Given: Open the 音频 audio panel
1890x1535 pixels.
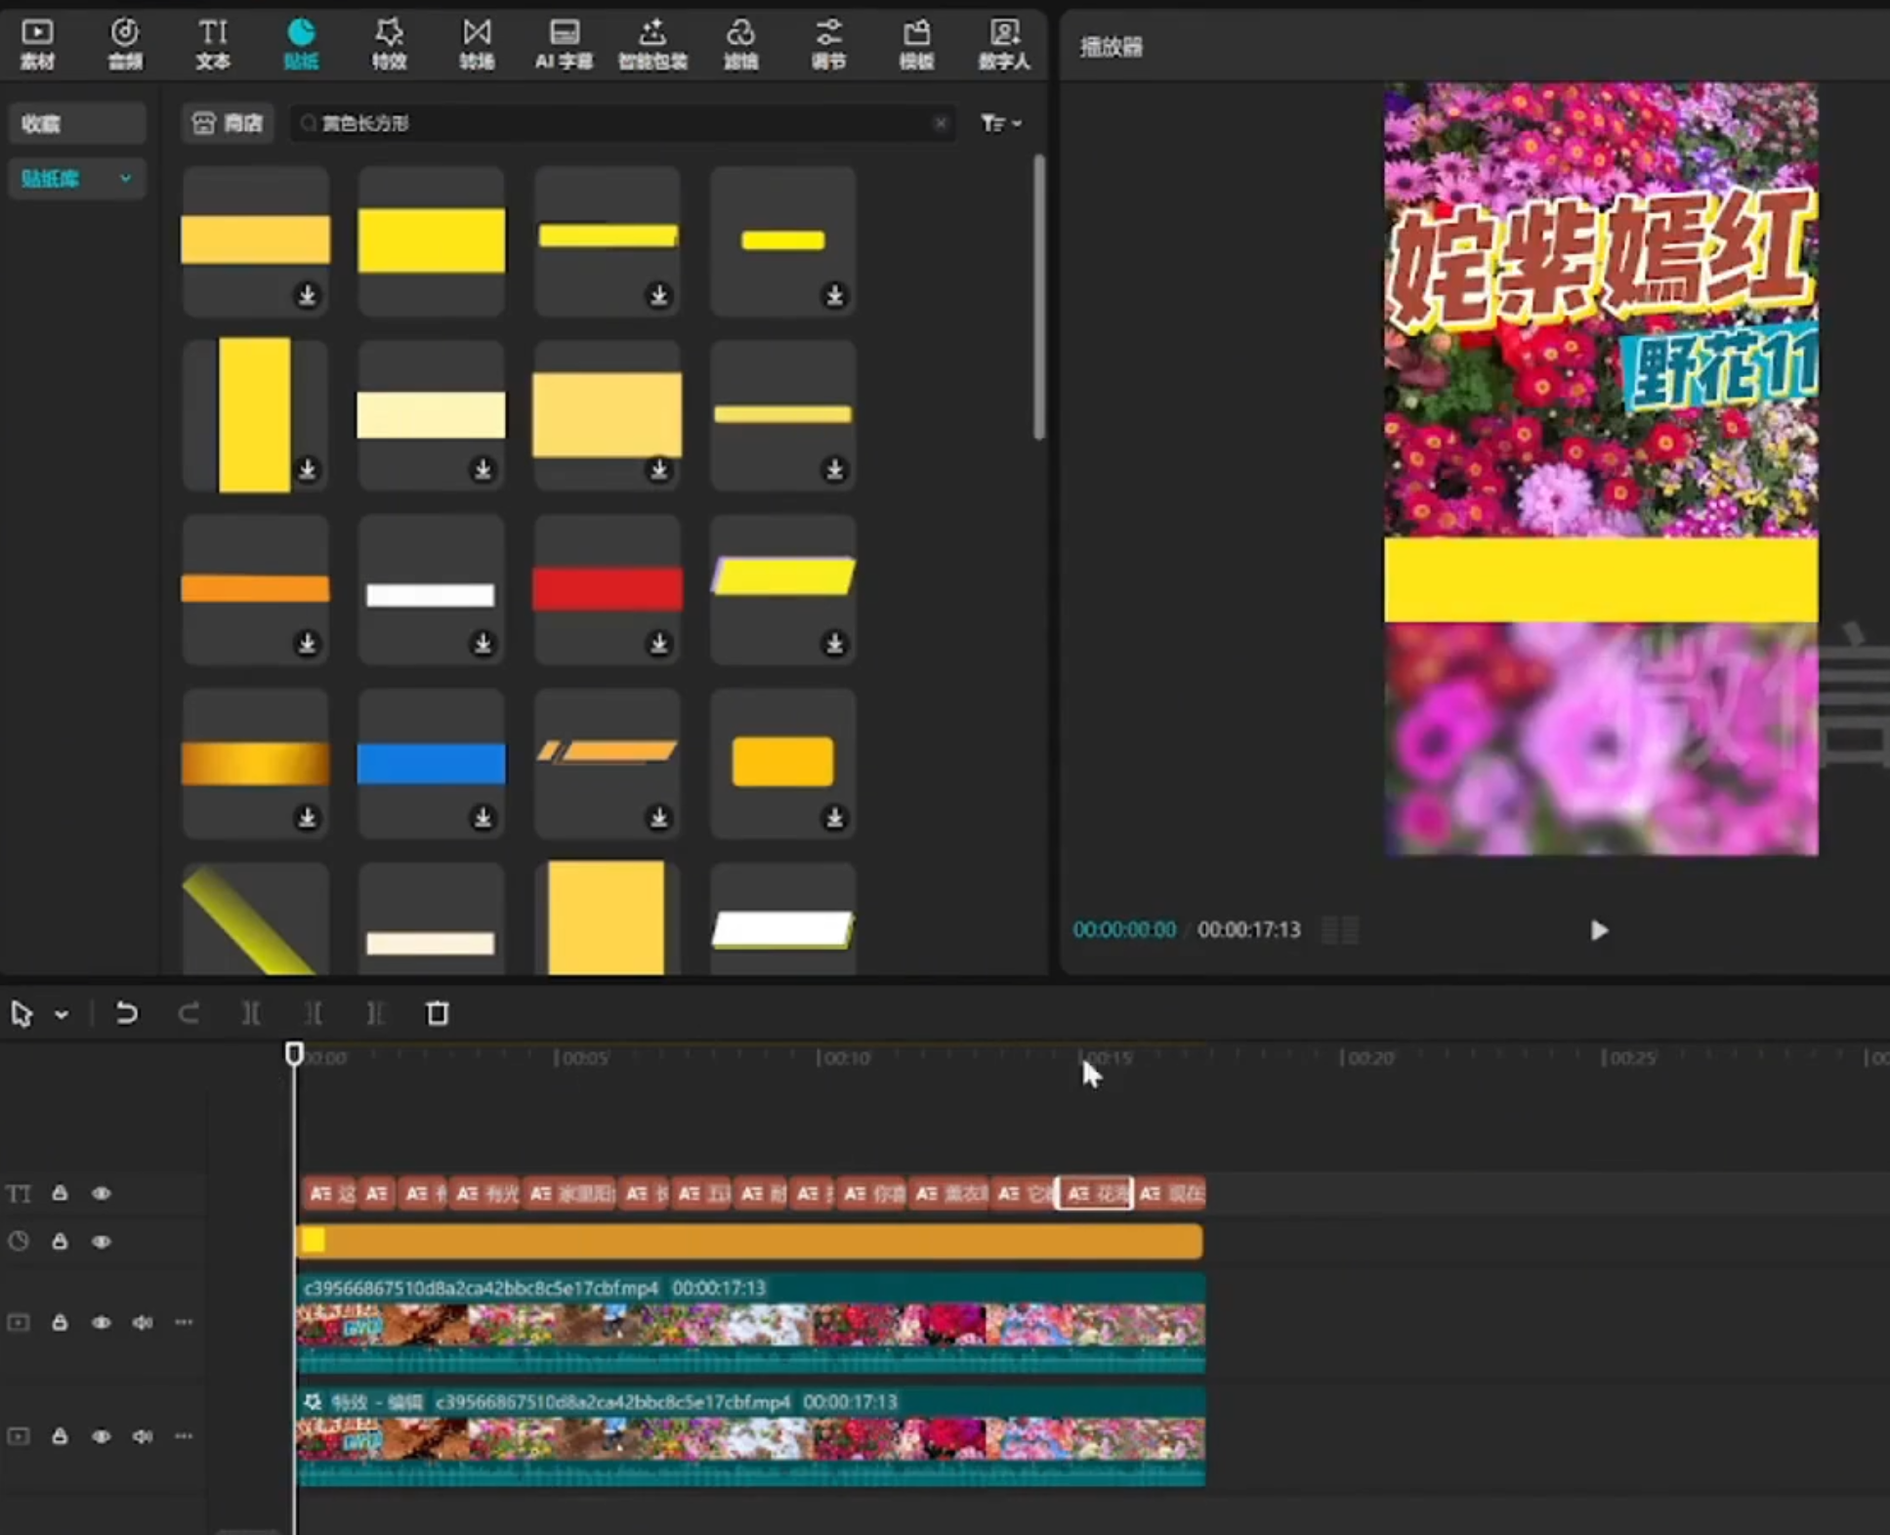Looking at the screenshot, I should pyautogui.click(x=124, y=44).
